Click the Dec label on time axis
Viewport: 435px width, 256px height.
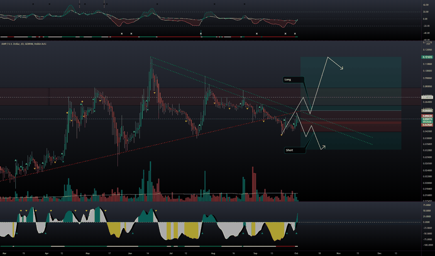point(379,253)
